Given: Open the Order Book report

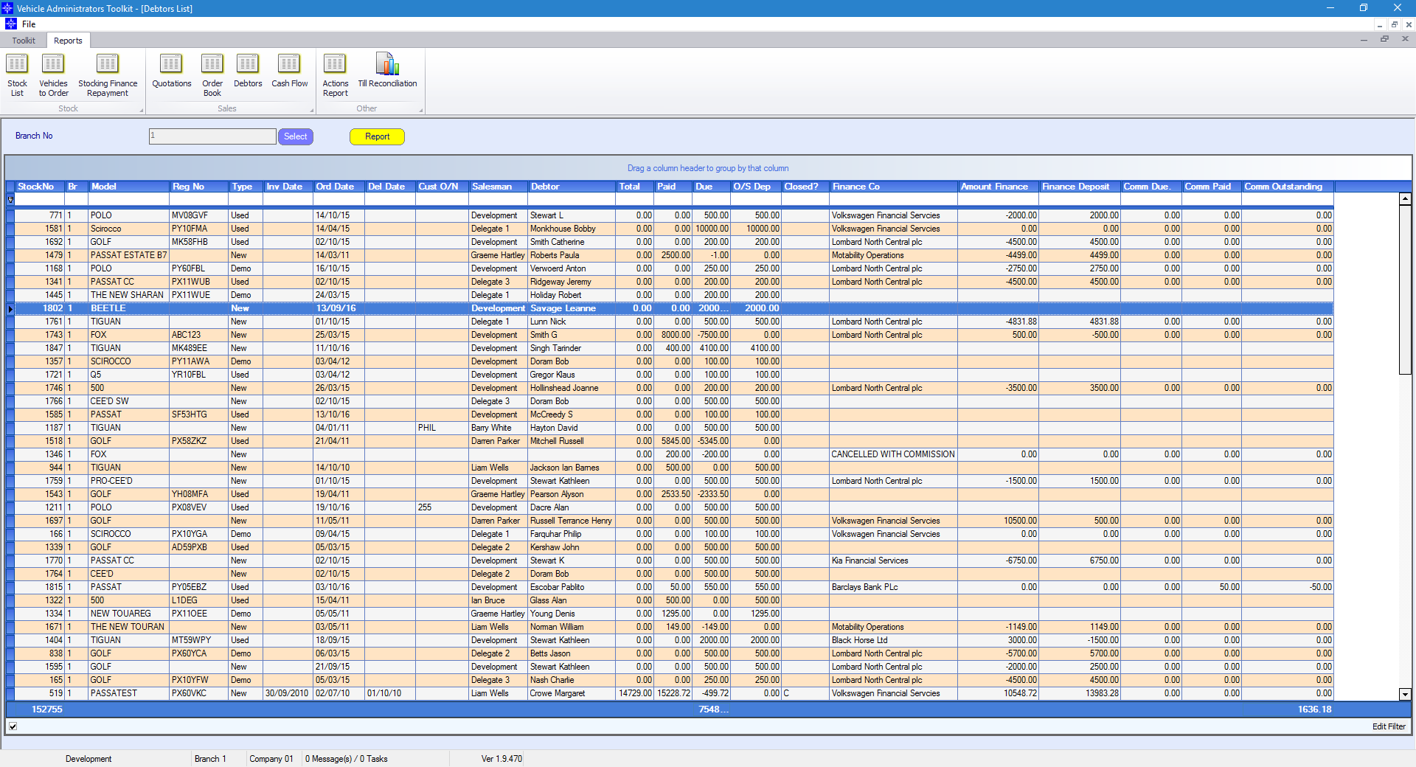Looking at the screenshot, I should (212, 74).
